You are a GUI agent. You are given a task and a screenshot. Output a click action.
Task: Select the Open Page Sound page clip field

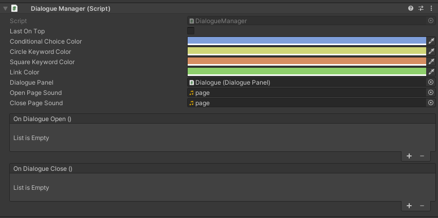[306, 93]
